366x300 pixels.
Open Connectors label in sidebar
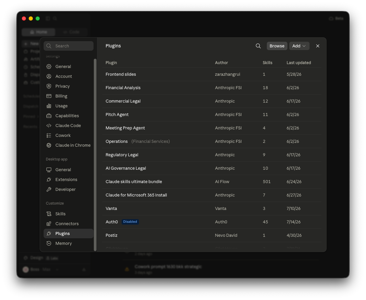[x=67, y=224]
